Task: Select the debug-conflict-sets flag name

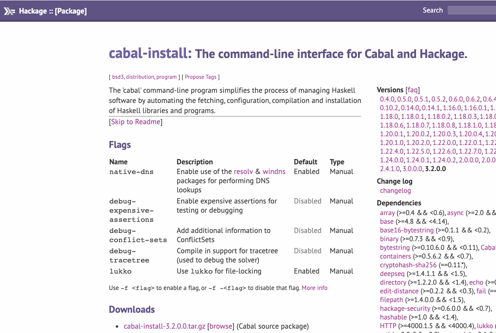Action: 138,235
